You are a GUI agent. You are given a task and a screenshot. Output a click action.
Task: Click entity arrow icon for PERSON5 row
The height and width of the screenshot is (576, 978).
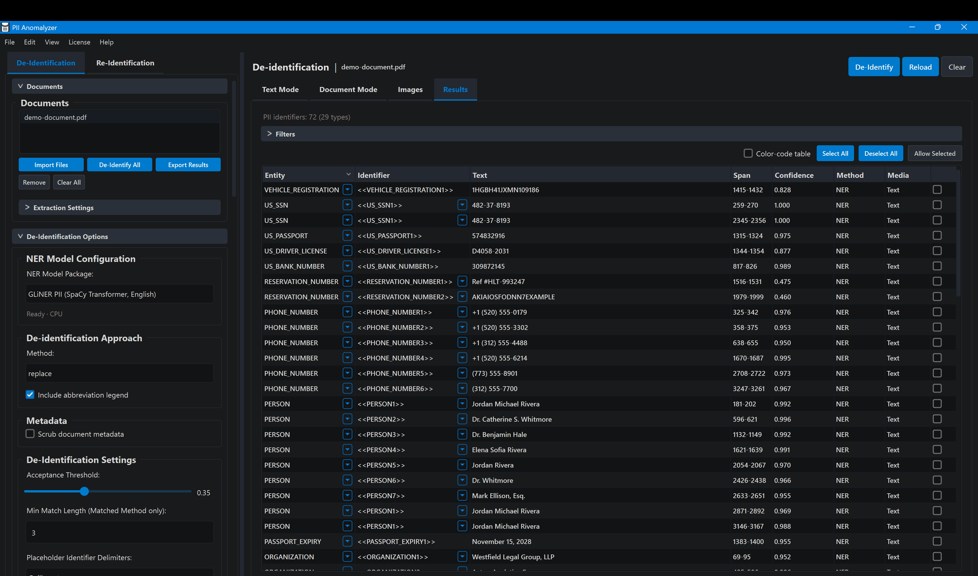(347, 465)
